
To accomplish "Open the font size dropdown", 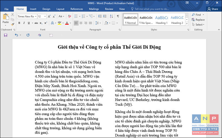I will (45, 17).
